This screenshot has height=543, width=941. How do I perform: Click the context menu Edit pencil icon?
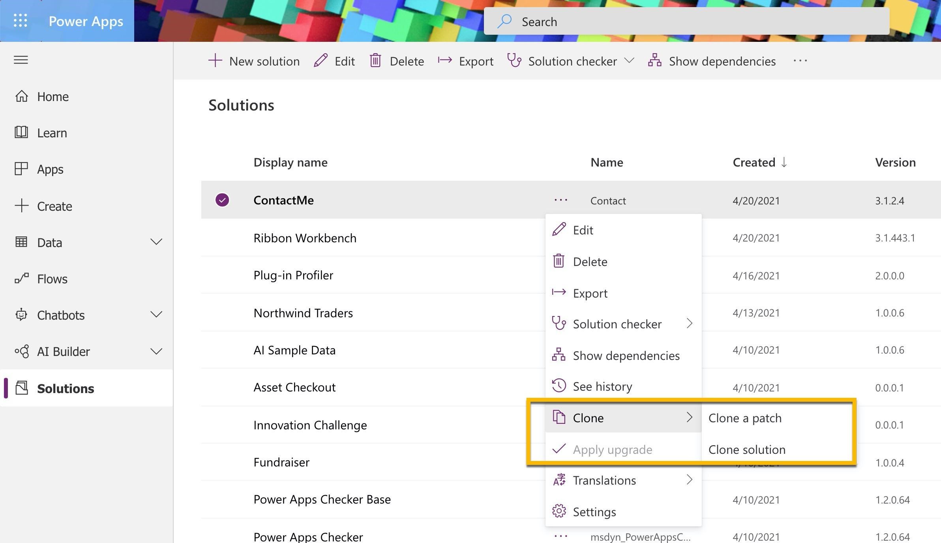tap(559, 230)
